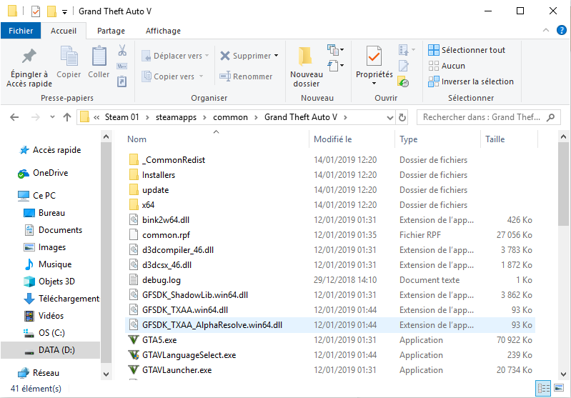Viewport: 571px width, 398px height.
Task: Click the copy path icon under scissors
Action: tap(122, 66)
